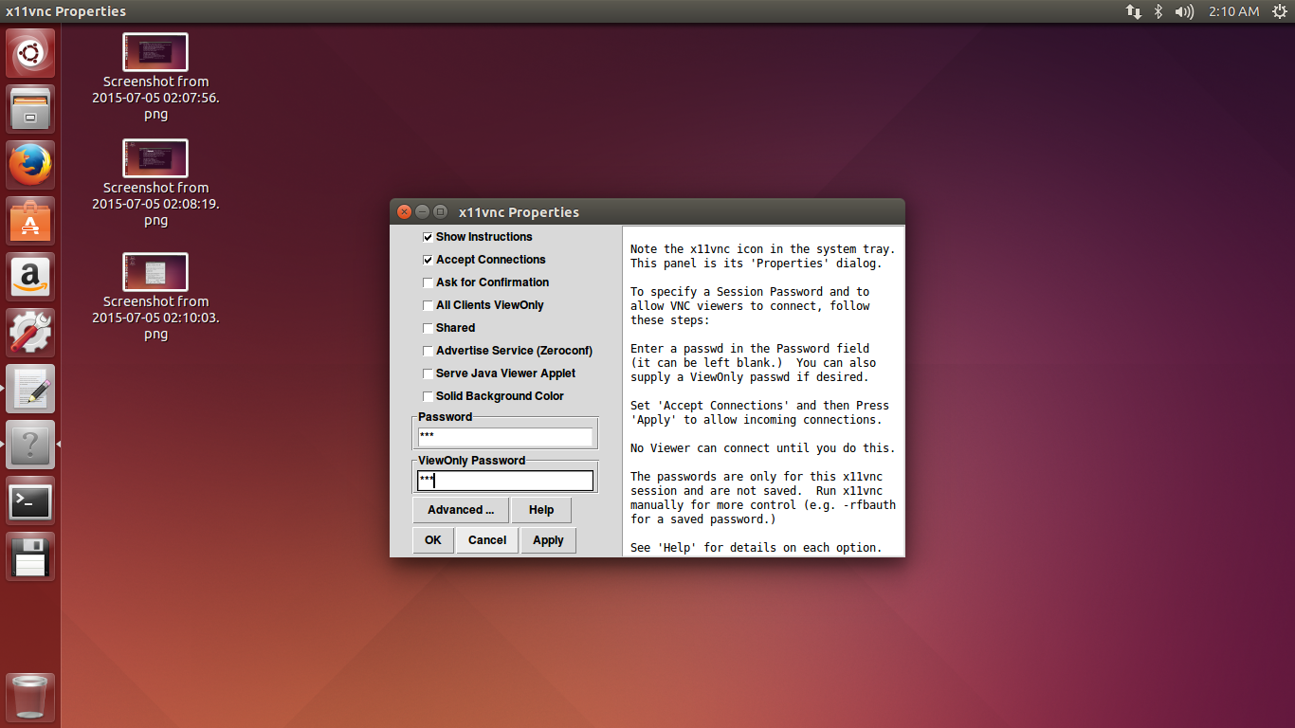Click the question mark launcher icon
The height and width of the screenshot is (728, 1295).
tap(31, 445)
